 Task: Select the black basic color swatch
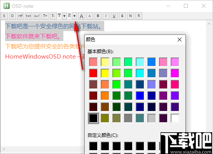click(x=93, y=118)
